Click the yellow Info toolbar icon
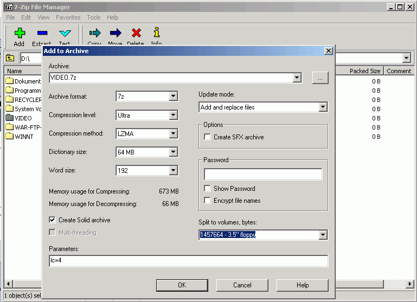Image resolution: width=417 pixels, height=302 pixels. 157,32
